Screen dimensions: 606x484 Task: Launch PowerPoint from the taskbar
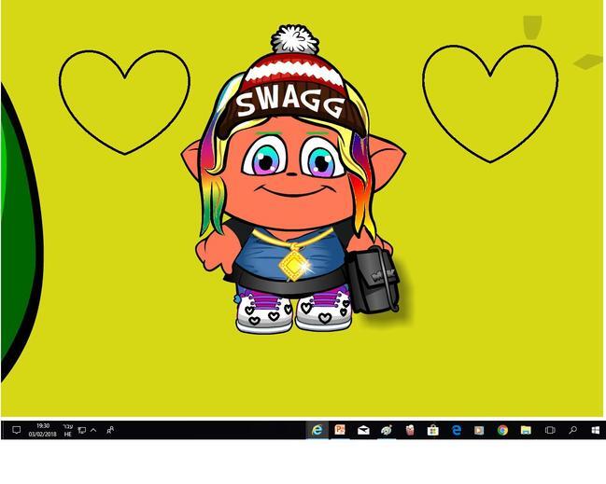click(x=341, y=430)
